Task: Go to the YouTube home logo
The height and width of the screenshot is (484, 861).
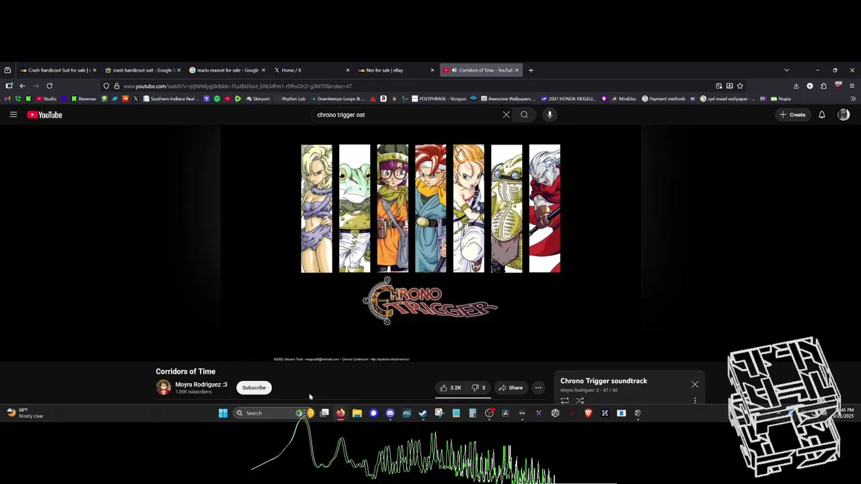Action: pos(44,115)
